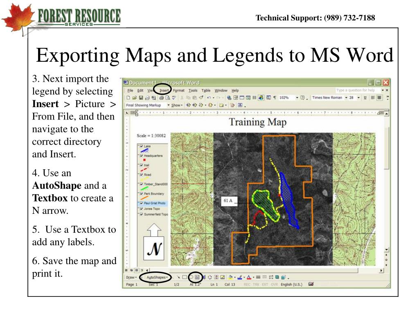Open the Final Showing Markup dropdown

[168, 105]
